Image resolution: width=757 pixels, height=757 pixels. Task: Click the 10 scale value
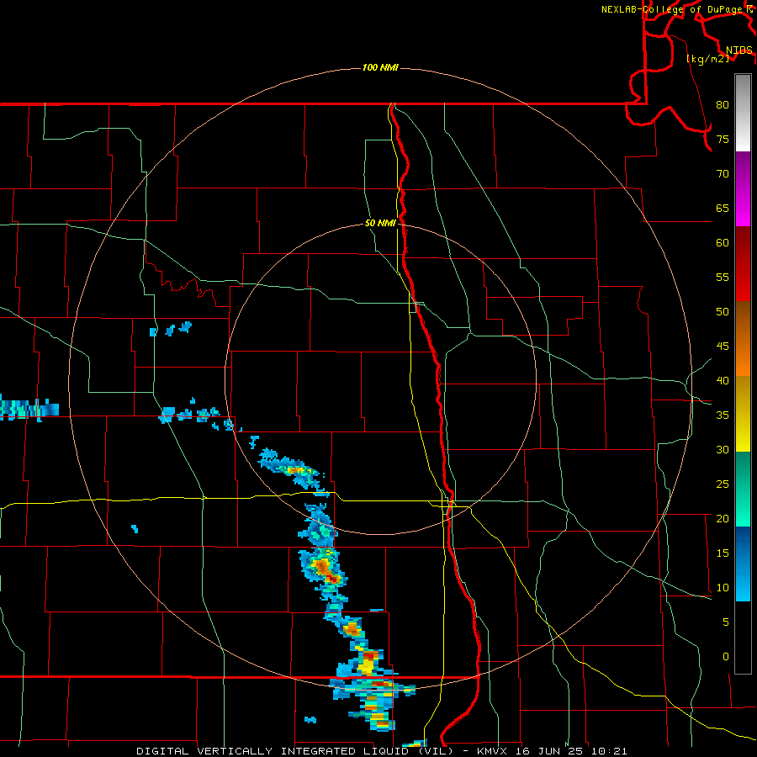coord(723,588)
